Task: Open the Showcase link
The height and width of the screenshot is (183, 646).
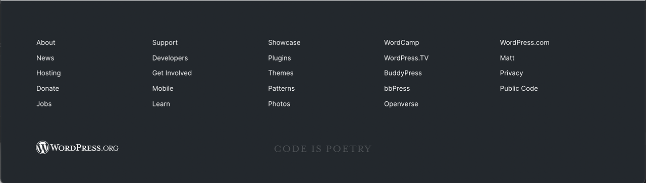Action: pos(284,43)
